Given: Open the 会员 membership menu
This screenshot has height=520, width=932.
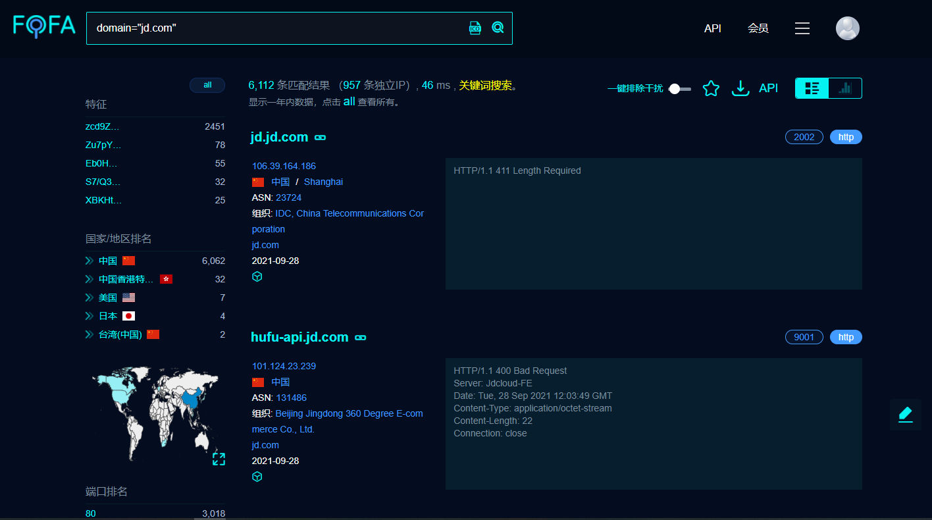Looking at the screenshot, I should [x=758, y=28].
